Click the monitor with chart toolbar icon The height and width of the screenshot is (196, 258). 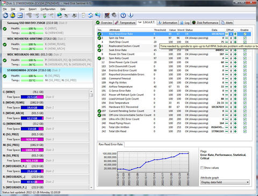(107, 16)
